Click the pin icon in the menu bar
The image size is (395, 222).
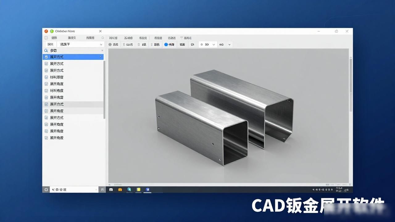(x=181, y=38)
